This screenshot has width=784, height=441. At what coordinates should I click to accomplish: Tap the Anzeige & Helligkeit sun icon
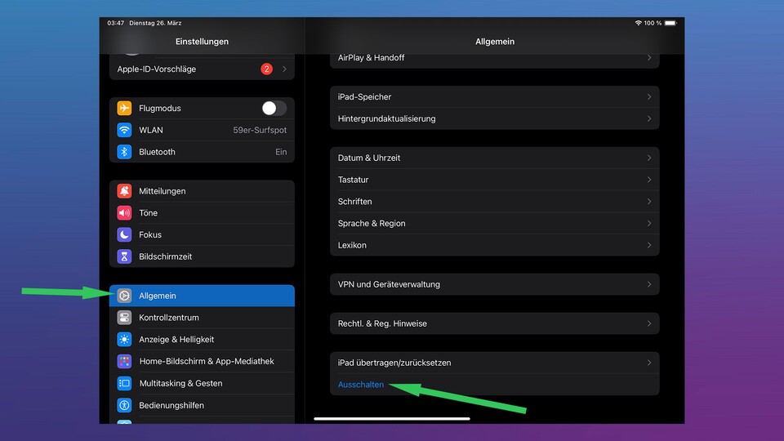pos(124,340)
